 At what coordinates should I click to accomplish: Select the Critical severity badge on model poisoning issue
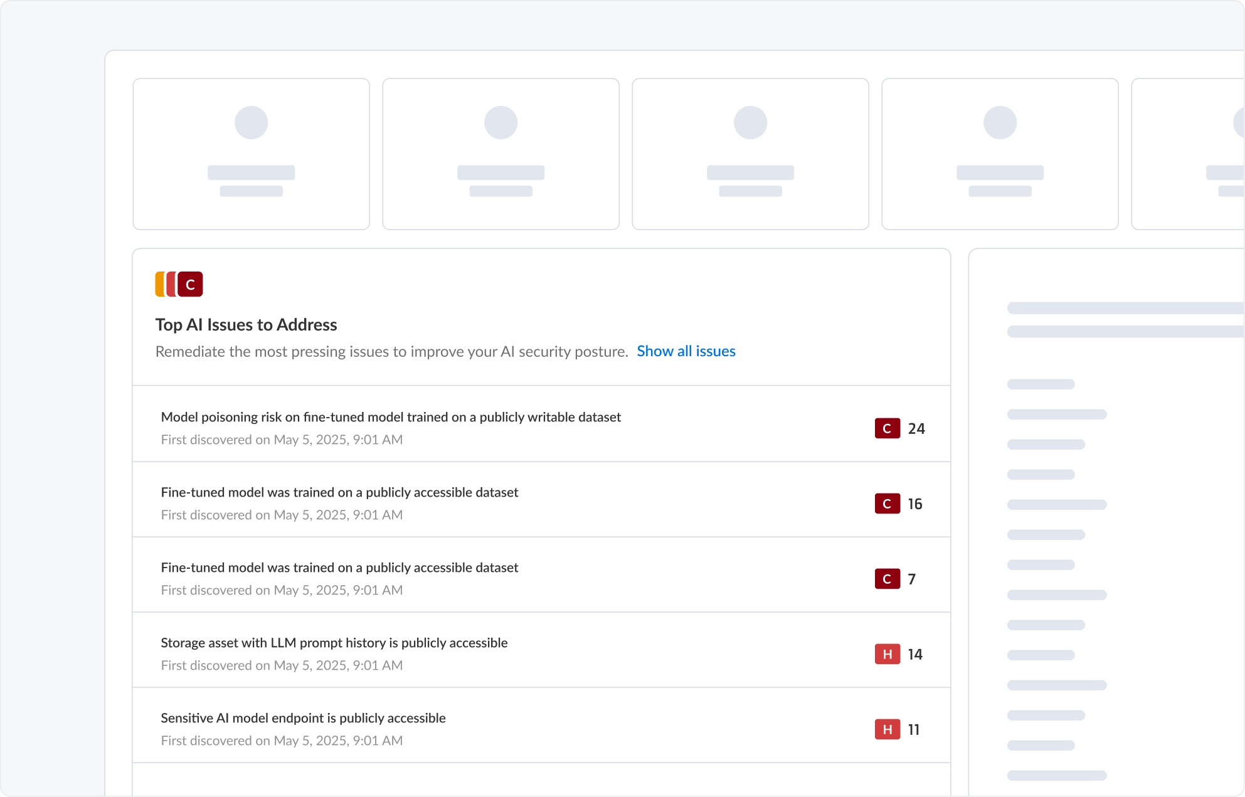coord(886,428)
